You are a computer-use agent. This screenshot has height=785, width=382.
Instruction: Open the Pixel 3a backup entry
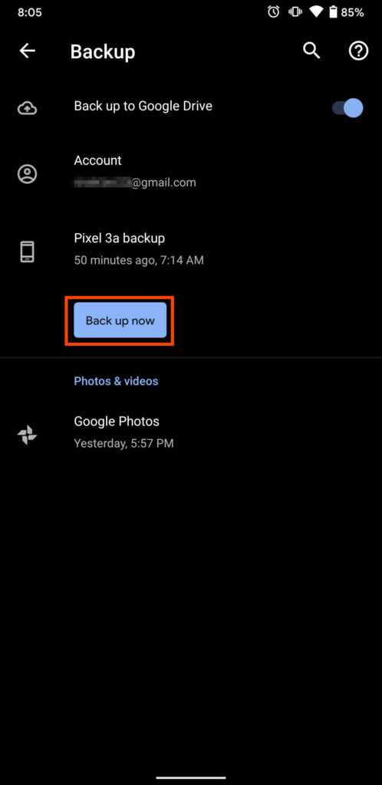click(x=191, y=249)
